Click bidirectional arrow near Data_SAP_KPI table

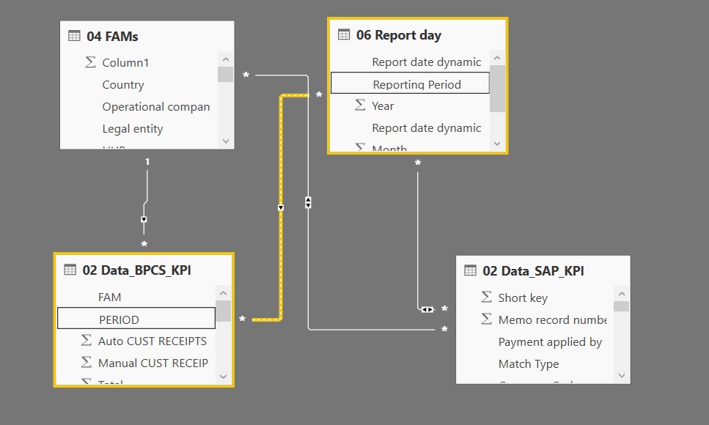[427, 309]
